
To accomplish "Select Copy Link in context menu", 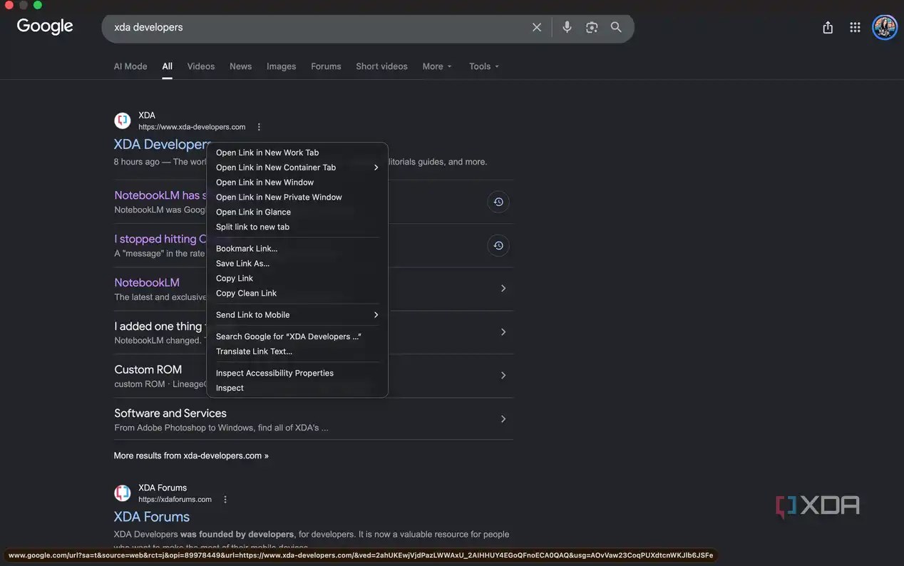I will pyautogui.click(x=297, y=279).
